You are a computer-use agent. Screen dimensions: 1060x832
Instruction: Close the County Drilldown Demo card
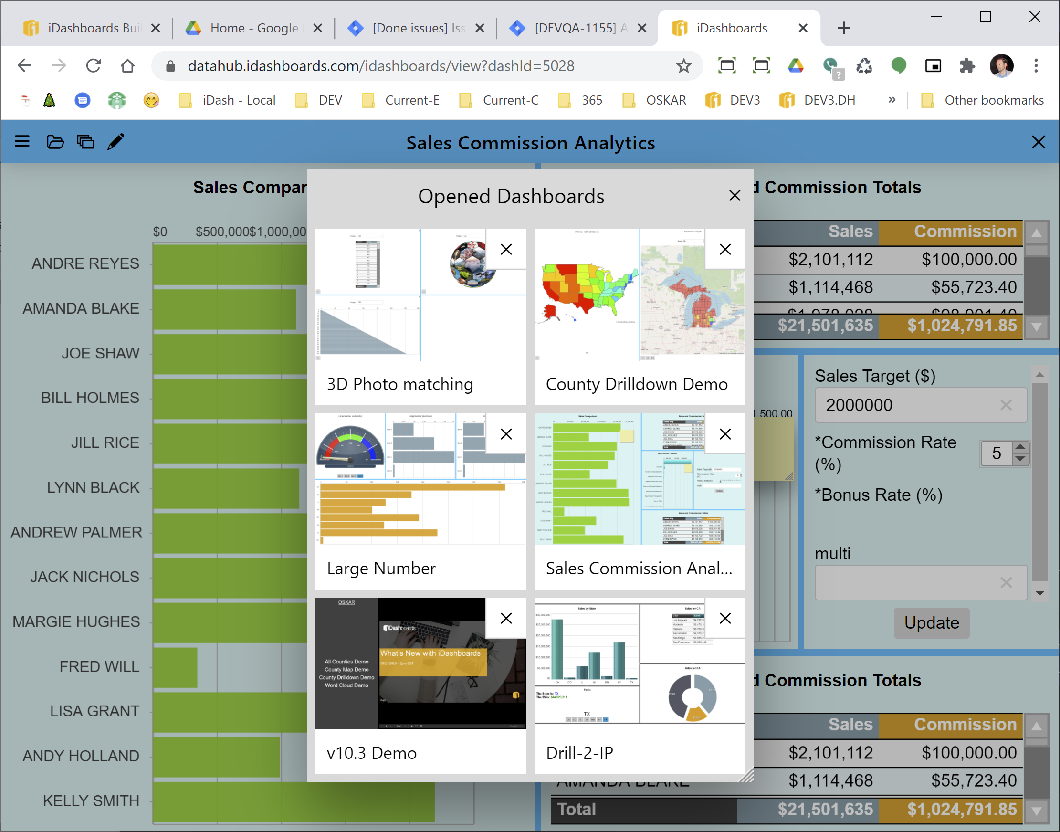click(x=725, y=249)
